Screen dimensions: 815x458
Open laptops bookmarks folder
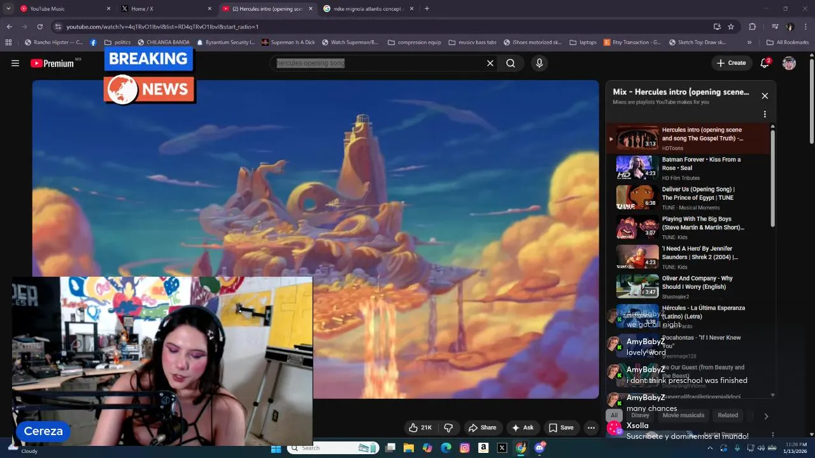click(x=583, y=43)
